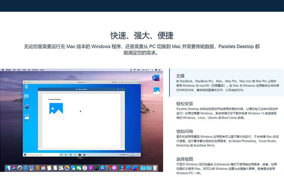The height and width of the screenshot is (177, 284).
Task: Open the Apple menu in screenshot
Action: [x=3, y=70]
